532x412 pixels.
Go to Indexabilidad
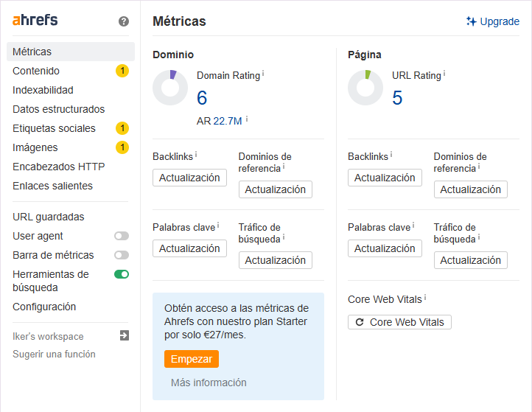point(43,90)
